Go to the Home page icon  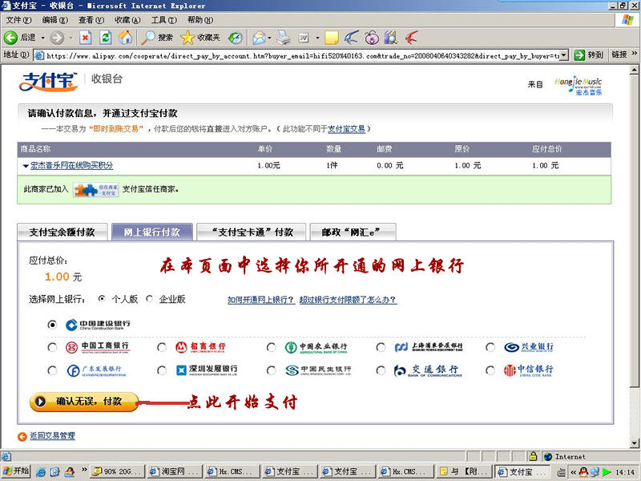point(126,38)
